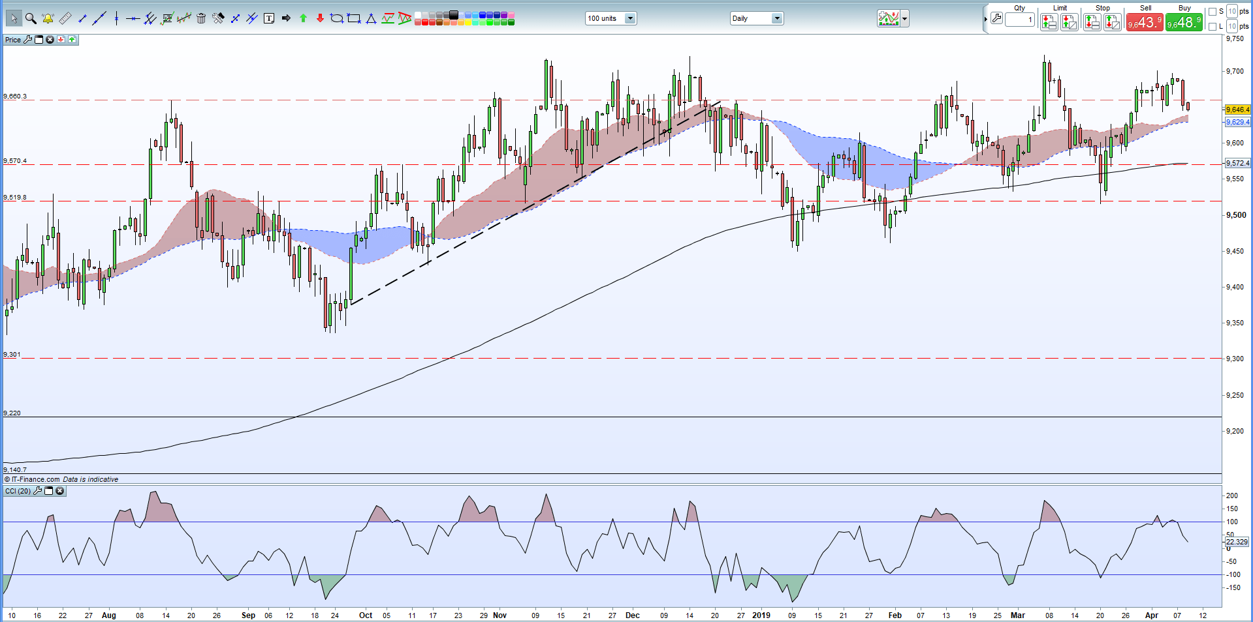
Task: Select the text annotation tool
Action: [x=269, y=18]
